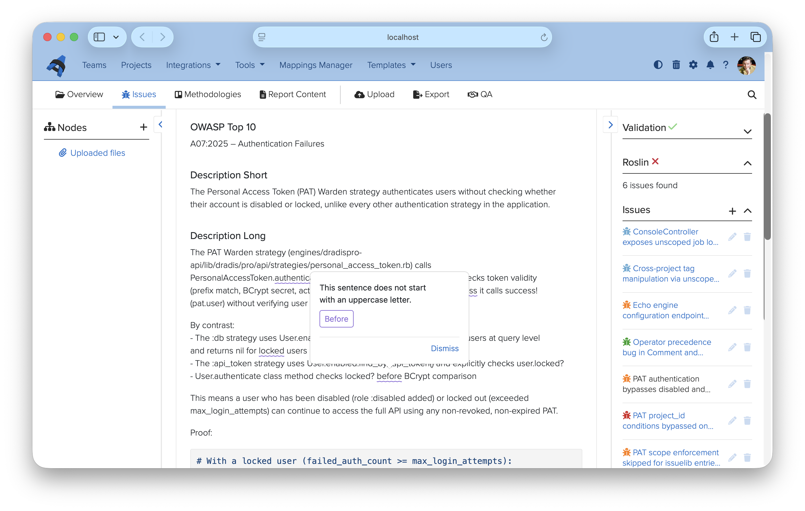Expand the Templates dropdown
This screenshot has height=511, width=805.
(392, 65)
